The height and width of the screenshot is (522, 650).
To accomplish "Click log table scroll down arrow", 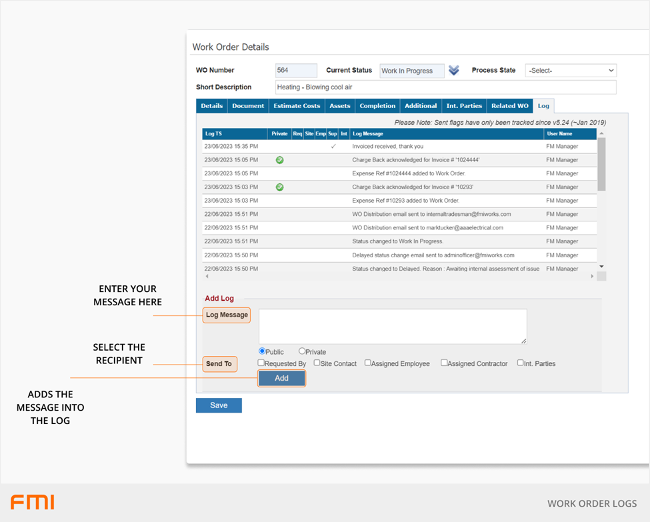I will pos(601,267).
